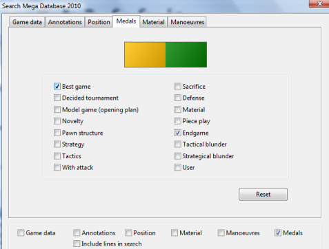This screenshot has width=329, height=249.
Task: Select the Position tab
Action: (99, 22)
